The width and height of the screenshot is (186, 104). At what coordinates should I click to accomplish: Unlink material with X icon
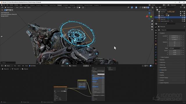click(x=88, y=66)
